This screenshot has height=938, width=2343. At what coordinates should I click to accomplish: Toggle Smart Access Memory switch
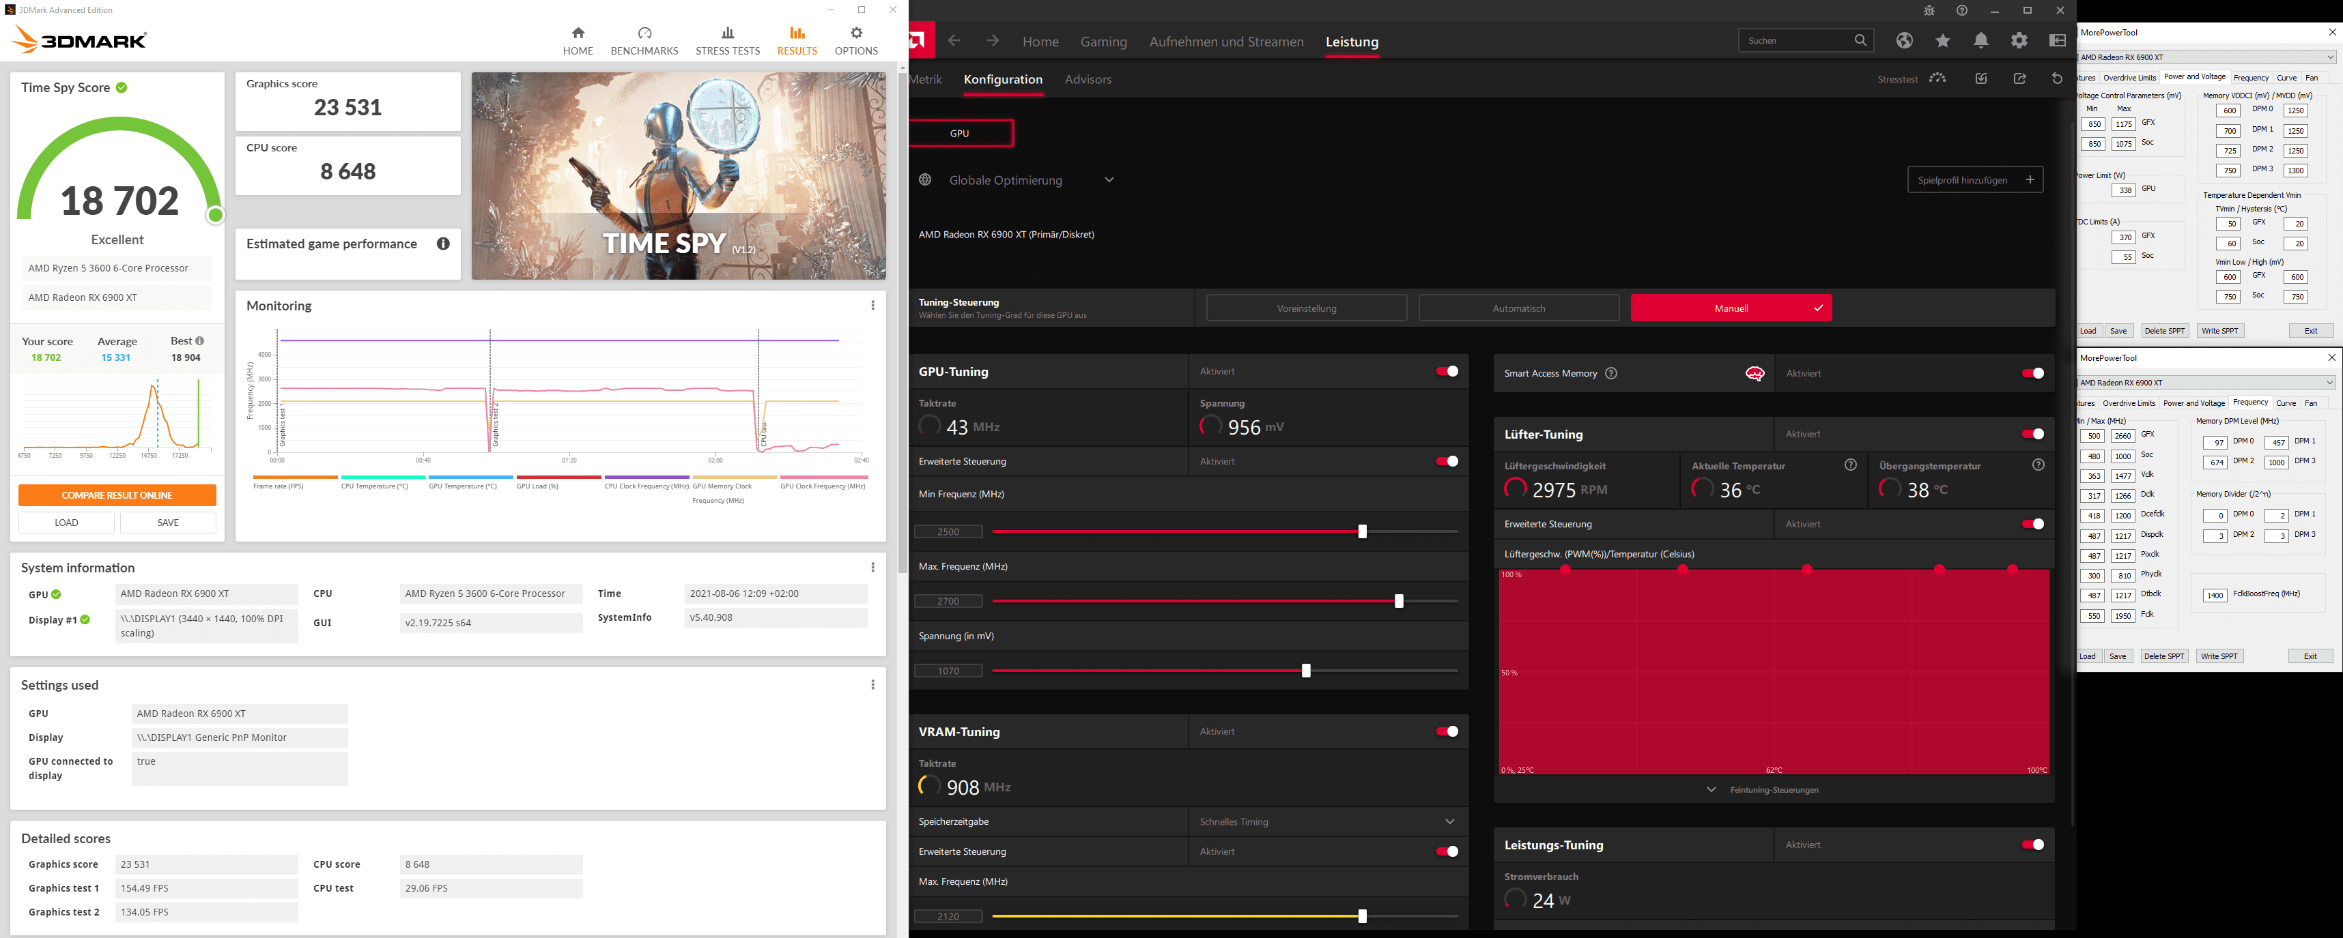[x=2032, y=374]
